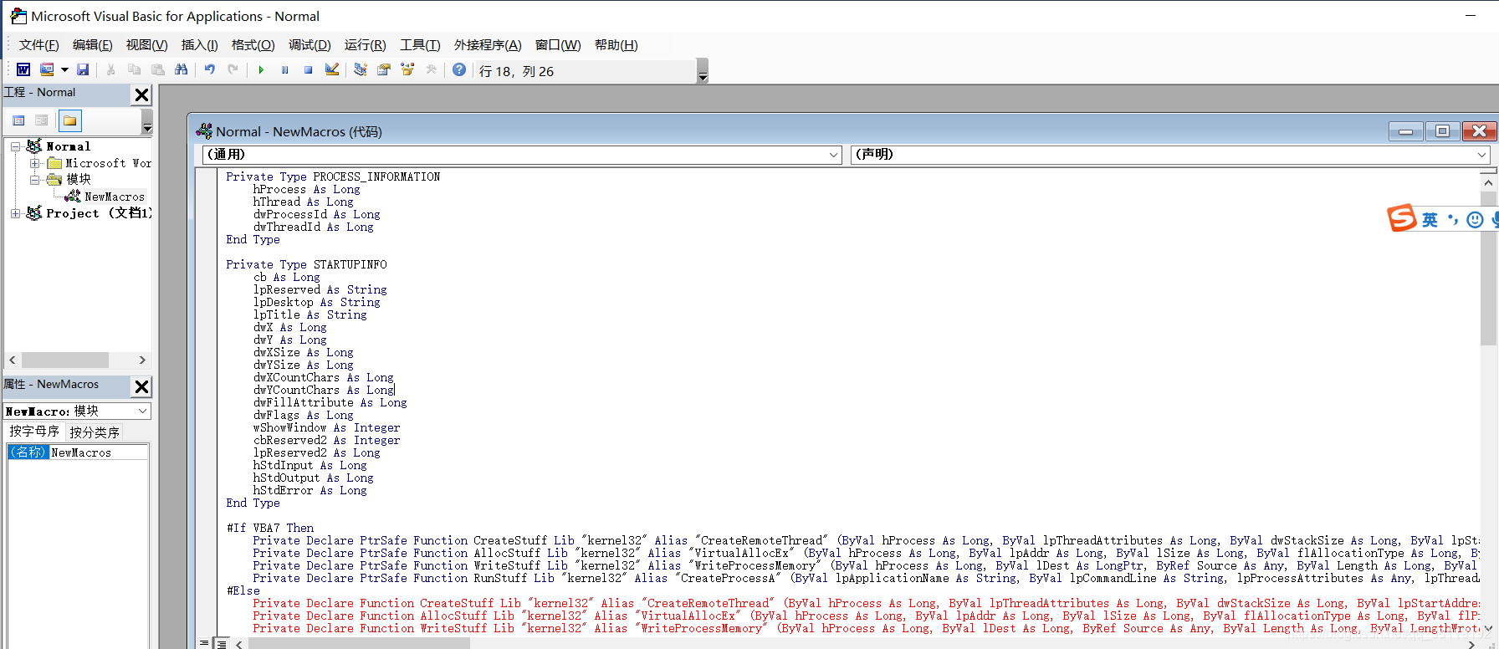The height and width of the screenshot is (649, 1499).
Task: Collapse the Normal project tree node
Action: (15, 146)
